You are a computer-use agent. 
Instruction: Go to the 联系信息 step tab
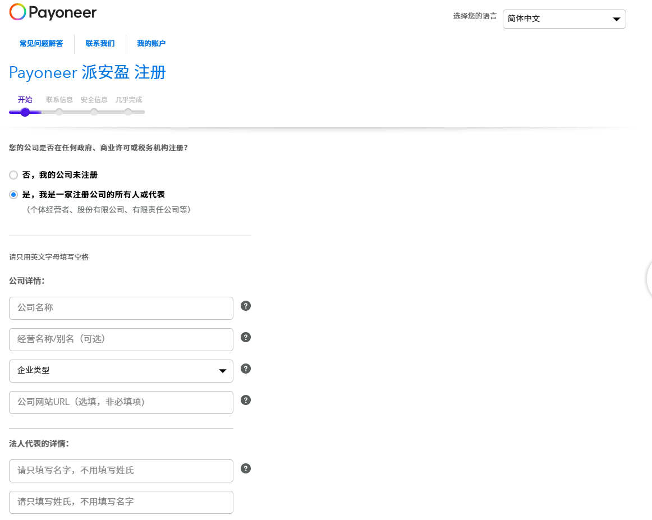[x=59, y=100]
